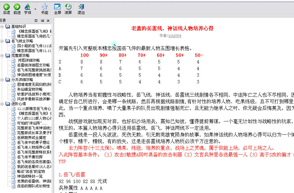Collapse the 分关详细攻略 tree node
This screenshot has height=193, width=294.
point(2,80)
